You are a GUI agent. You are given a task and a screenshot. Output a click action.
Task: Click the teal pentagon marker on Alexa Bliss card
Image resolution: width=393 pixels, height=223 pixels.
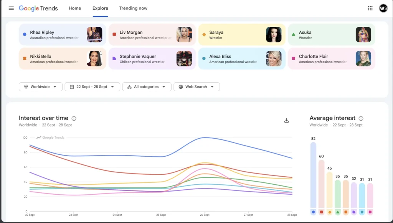pyautogui.click(x=204, y=58)
